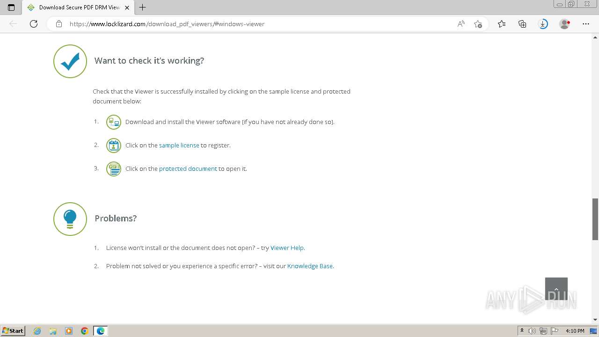Follow the Viewer Help link
599x337 pixels.
[x=287, y=248]
